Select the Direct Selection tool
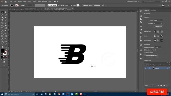This screenshot has height=96, width=171. click(x=6, y=12)
